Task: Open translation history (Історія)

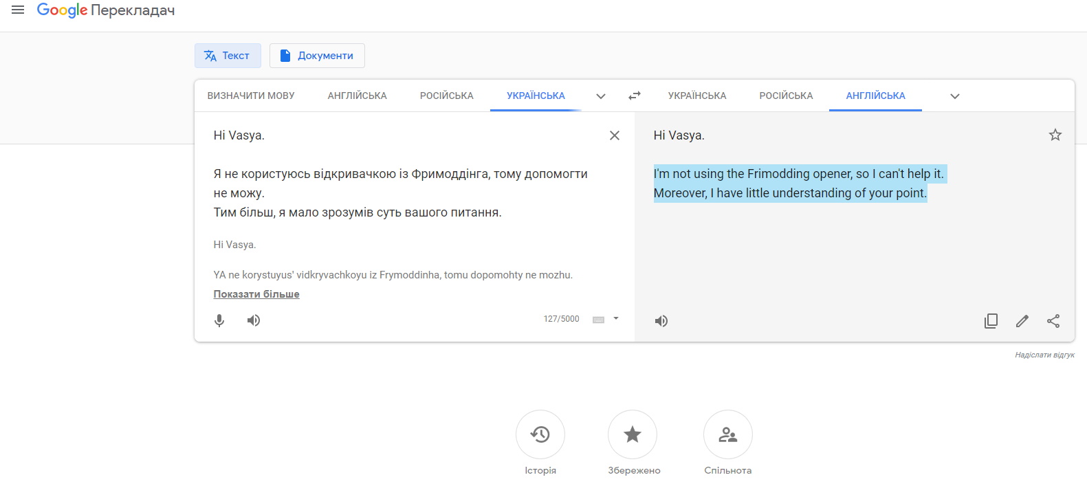Action: 540,434
